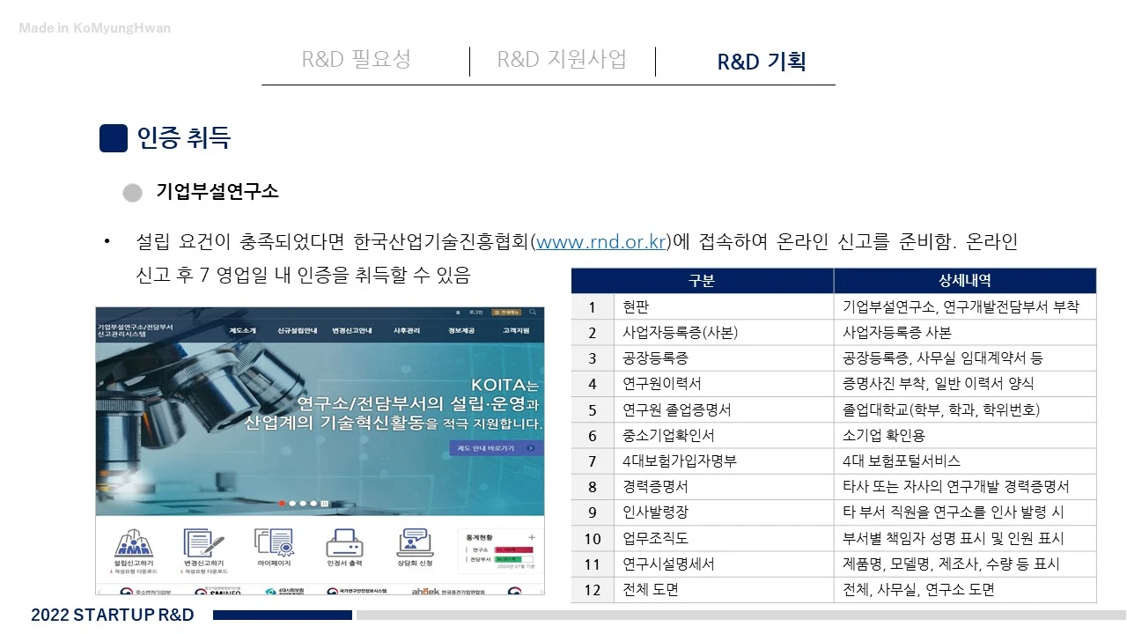Screen dimensions: 1127x634
Task: Open 상담회 신청 laptop chat icon
Action: [412, 542]
